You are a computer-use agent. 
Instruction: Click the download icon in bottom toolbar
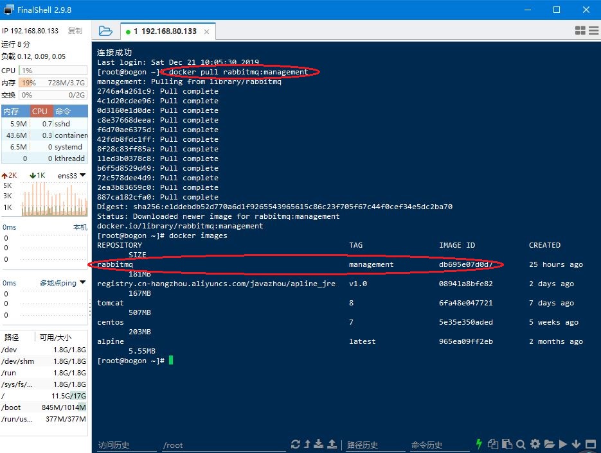click(319, 444)
